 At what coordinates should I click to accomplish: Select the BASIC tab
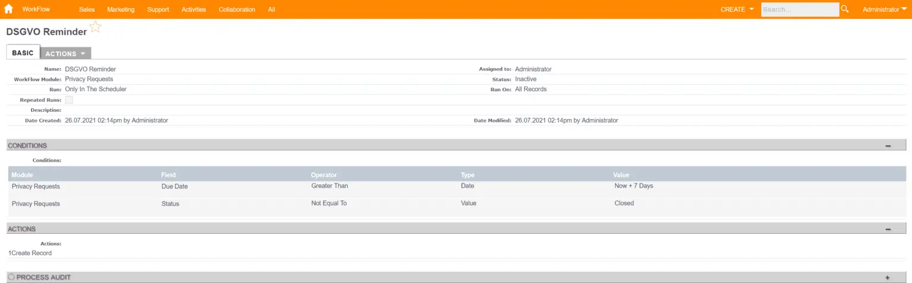(x=23, y=52)
